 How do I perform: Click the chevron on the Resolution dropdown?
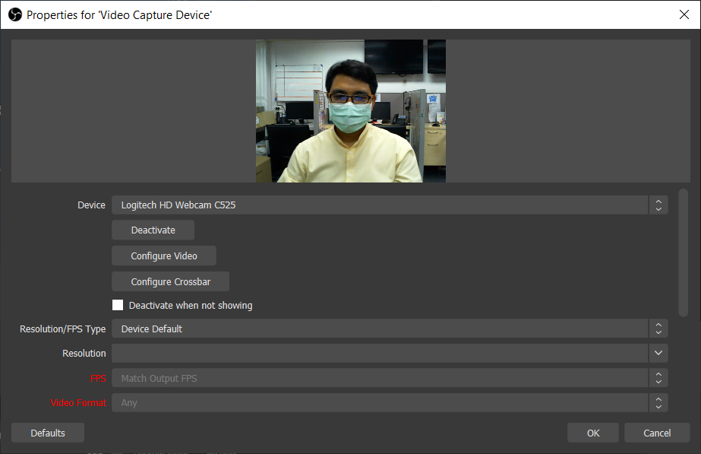click(x=658, y=353)
